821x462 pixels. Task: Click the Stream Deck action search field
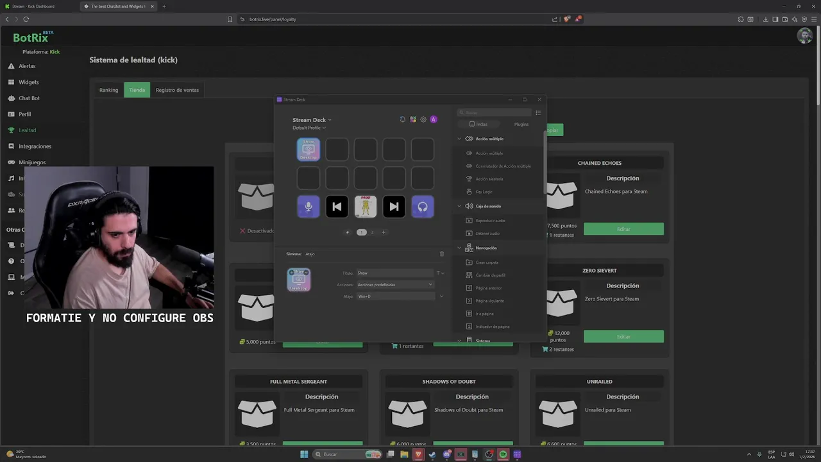pyautogui.click(x=494, y=113)
